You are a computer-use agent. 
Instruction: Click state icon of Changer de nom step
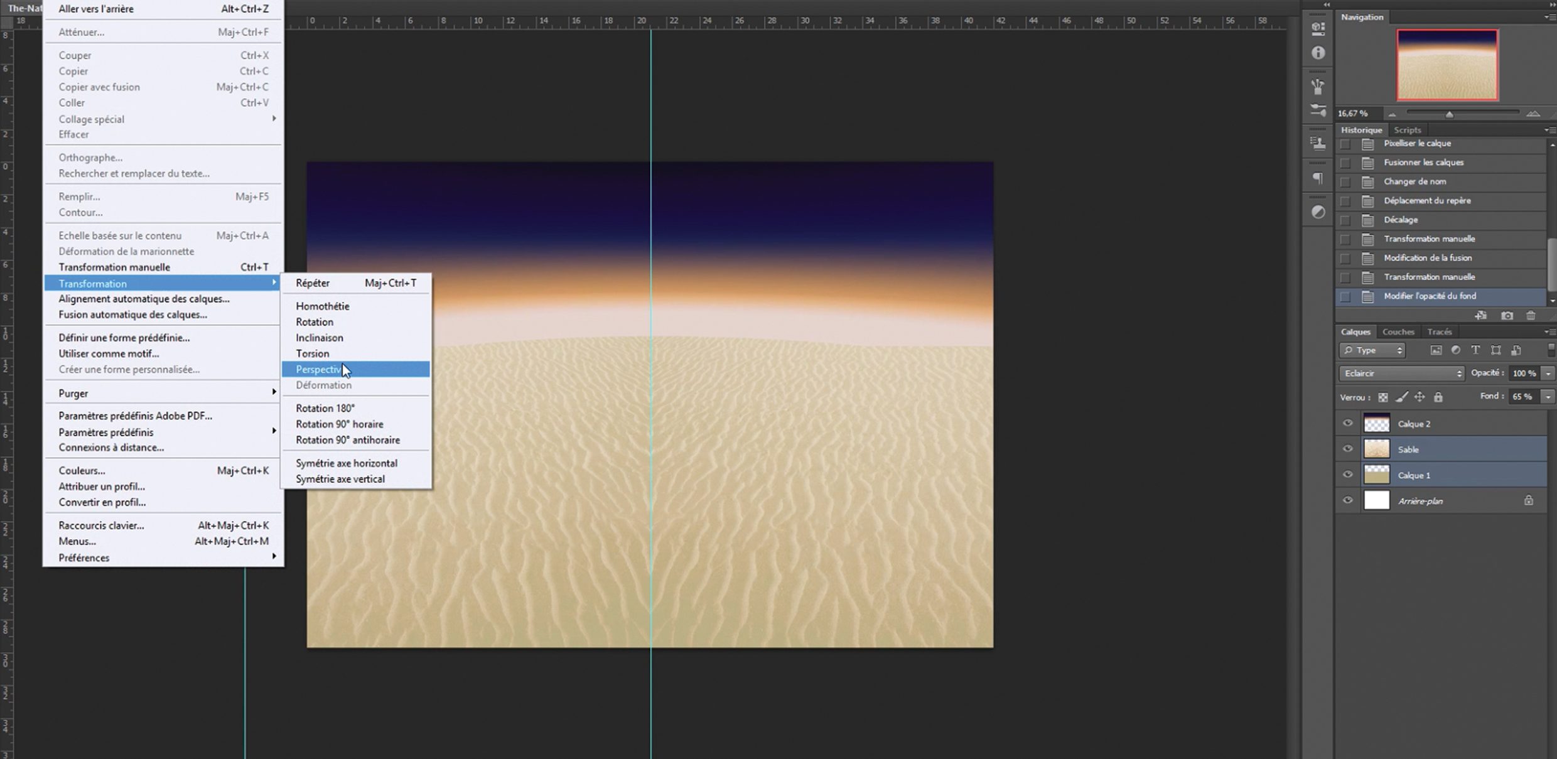[x=1367, y=182]
